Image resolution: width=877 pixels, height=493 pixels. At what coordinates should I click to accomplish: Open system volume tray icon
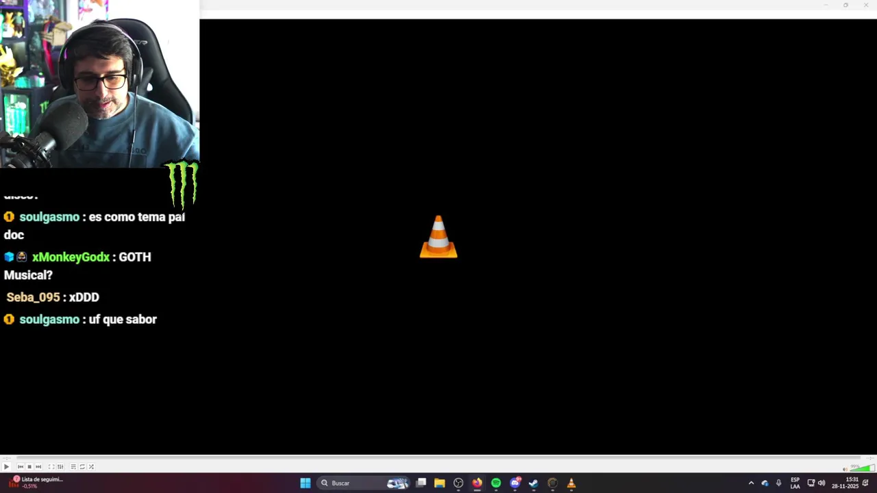point(822,483)
